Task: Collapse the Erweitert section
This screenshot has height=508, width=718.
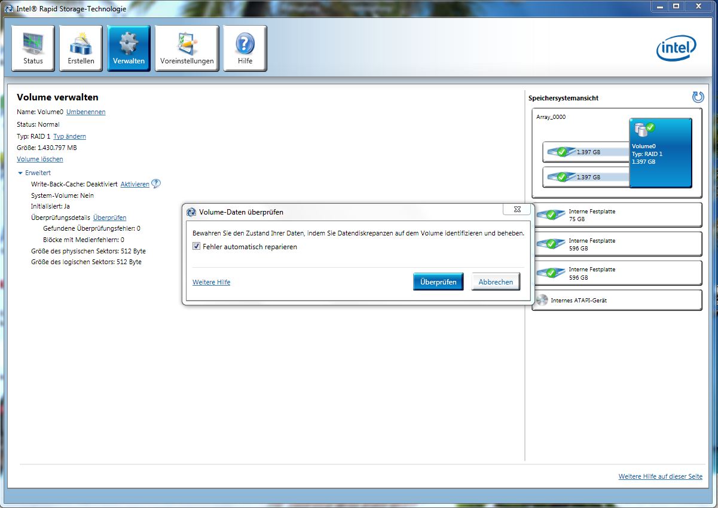Action: click(20, 173)
